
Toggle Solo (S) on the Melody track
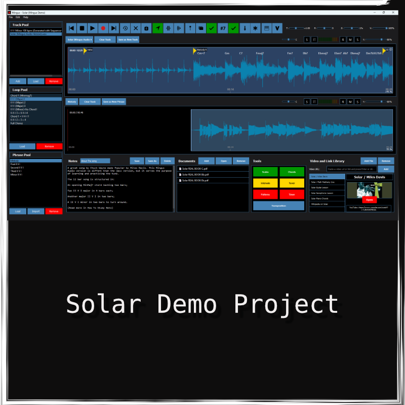click(x=357, y=101)
